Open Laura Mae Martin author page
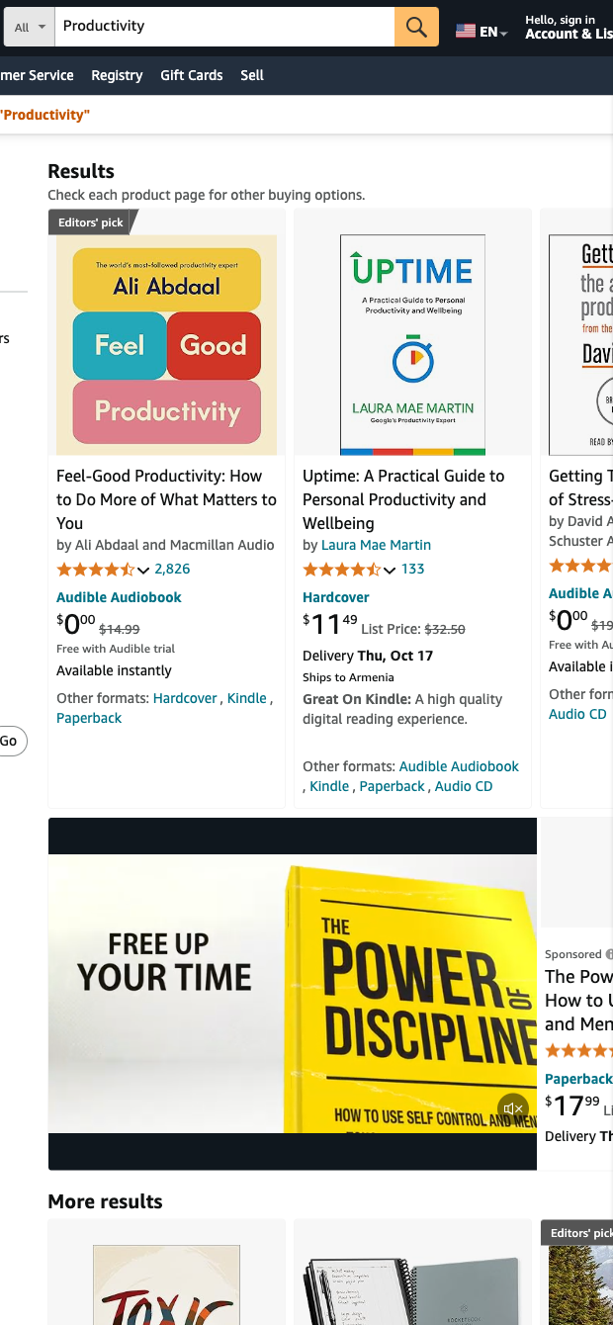 [376, 545]
